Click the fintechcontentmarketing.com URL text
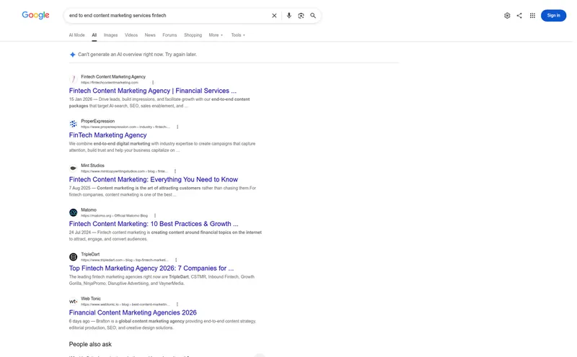577x357 pixels. coord(110,83)
